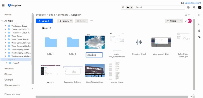Go to contacts breadcrumb folder
This screenshot has height=98, width=203.
coord(63,15)
